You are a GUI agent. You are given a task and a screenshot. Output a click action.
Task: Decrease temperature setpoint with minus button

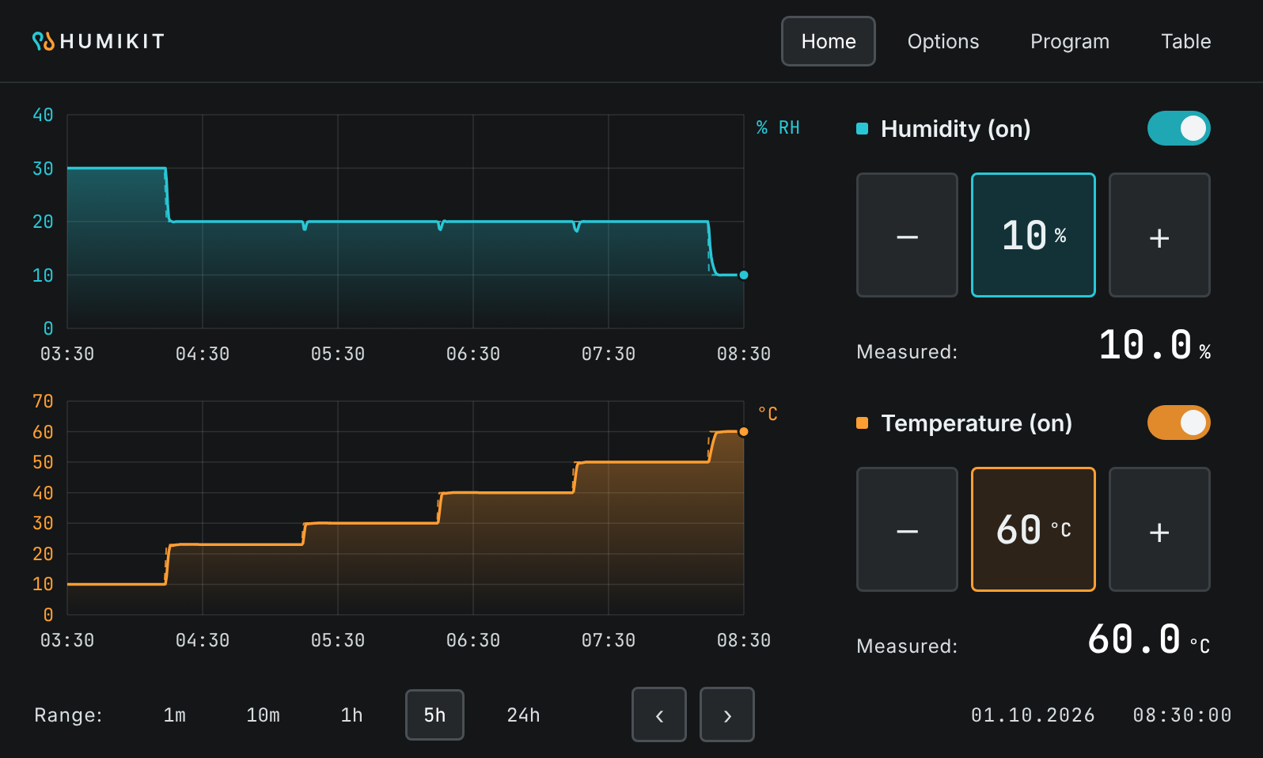tap(907, 529)
